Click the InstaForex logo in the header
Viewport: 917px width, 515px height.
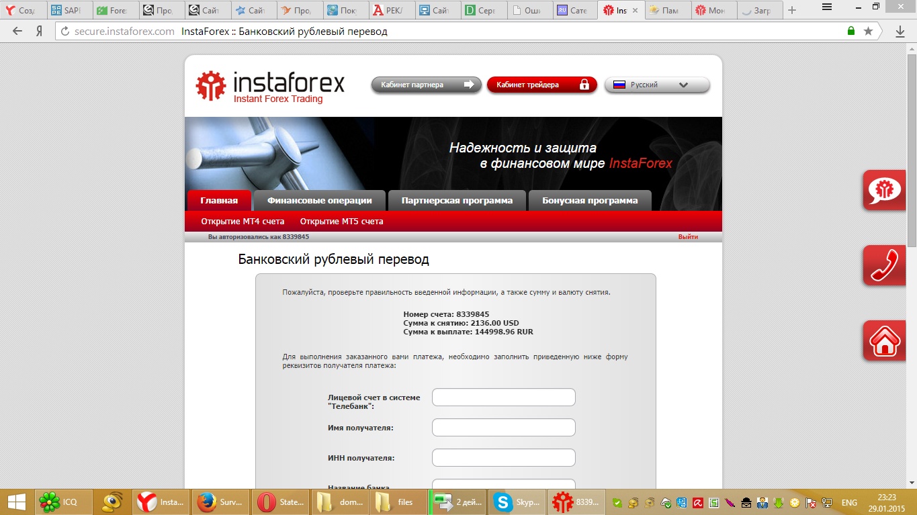[269, 87]
